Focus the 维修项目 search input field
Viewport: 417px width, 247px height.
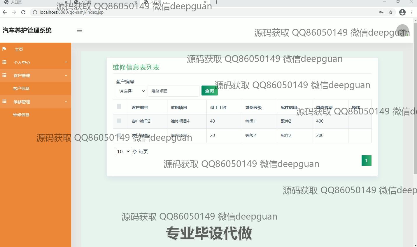pos(174,91)
